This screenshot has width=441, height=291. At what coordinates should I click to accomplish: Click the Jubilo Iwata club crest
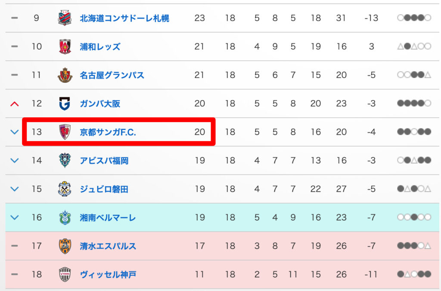pos(65,189)
